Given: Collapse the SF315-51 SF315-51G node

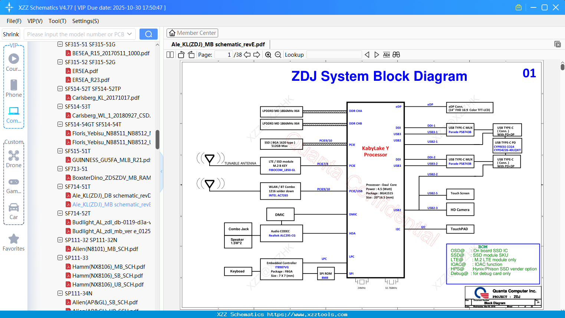Looking at the screenshot, I should [60, 44].
